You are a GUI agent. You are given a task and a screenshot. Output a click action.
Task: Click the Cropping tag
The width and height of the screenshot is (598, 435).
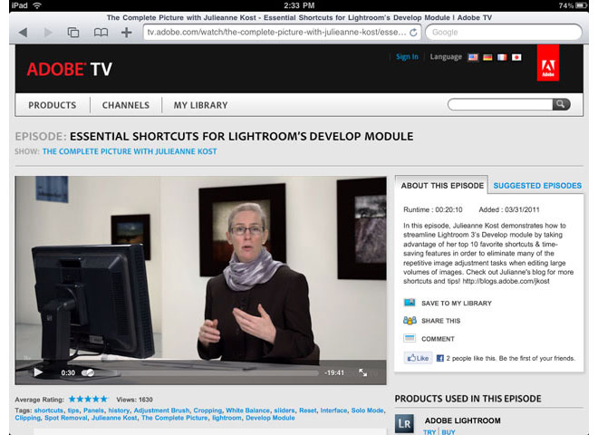[207, 411]
